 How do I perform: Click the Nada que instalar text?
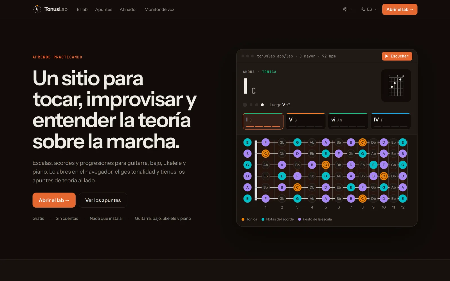[x=106, y=218]
